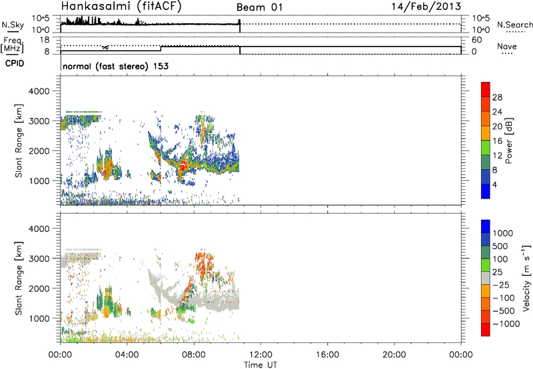Click the 2000 tick on the velocity panel axis
Image resolution: width=533 pixels, height=369 pixels.
pos(39,288)
